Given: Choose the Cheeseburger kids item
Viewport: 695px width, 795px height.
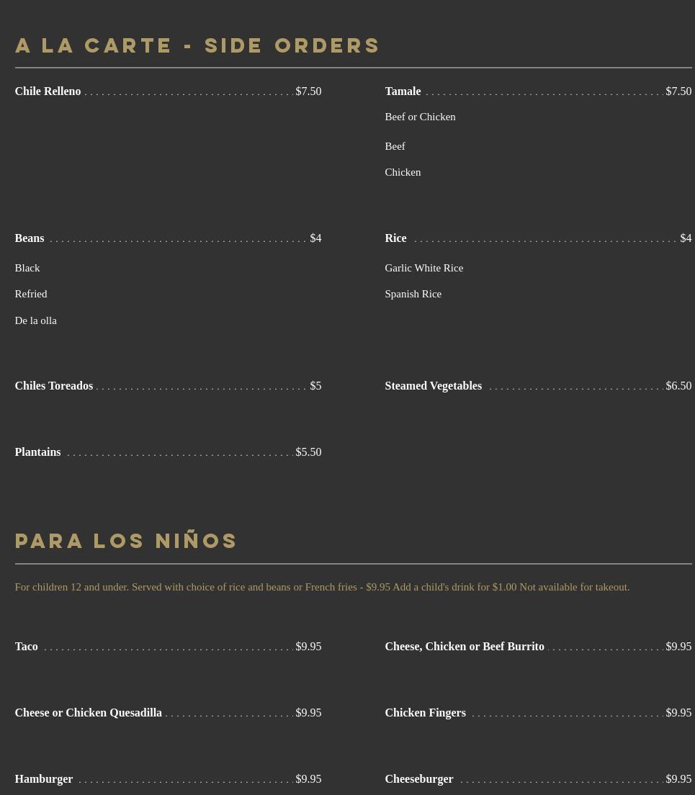Looking at the screenshot, I should point(418,779).
